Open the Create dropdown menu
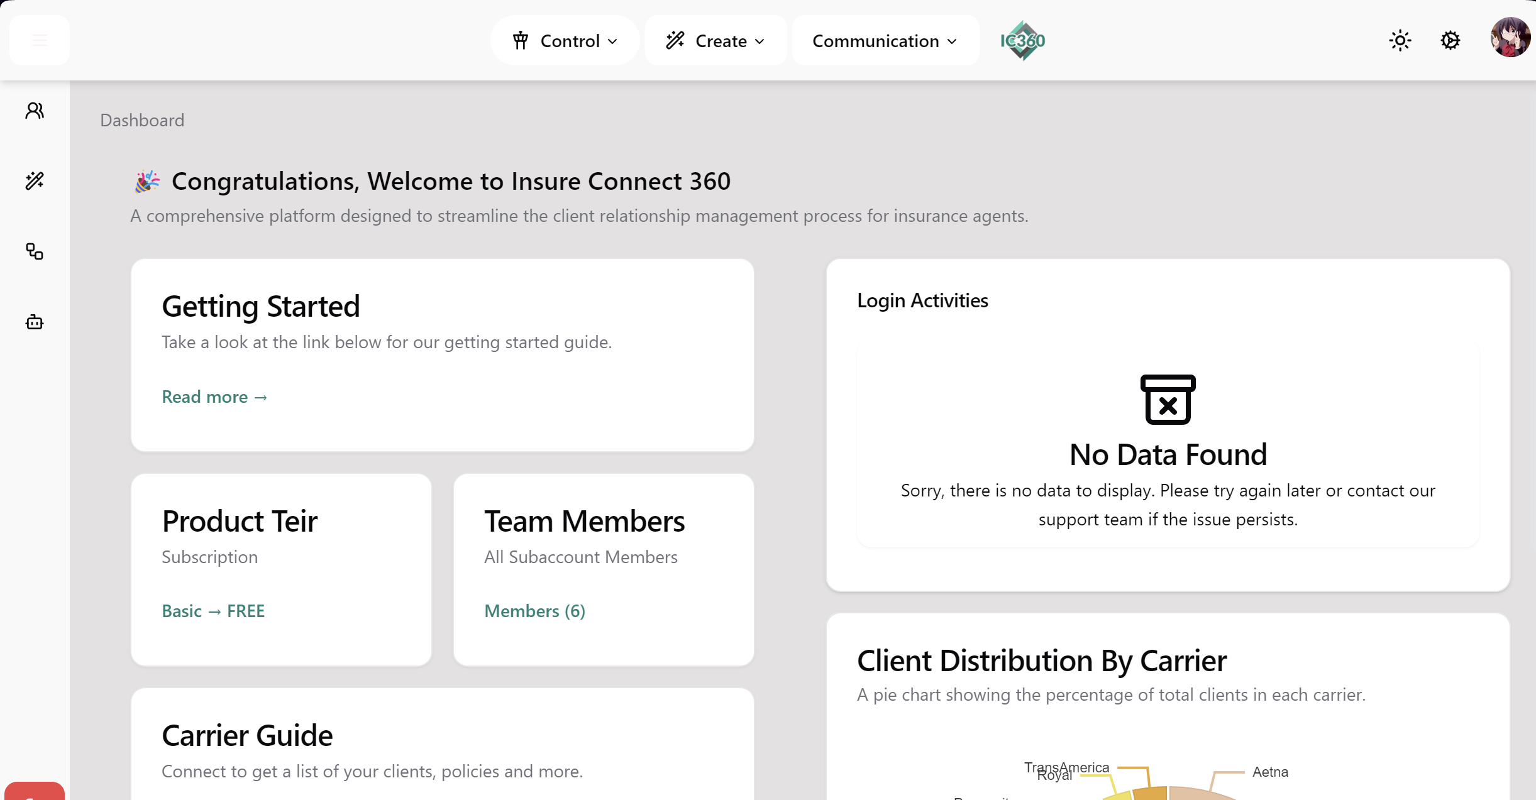 [x=716, y=41]
